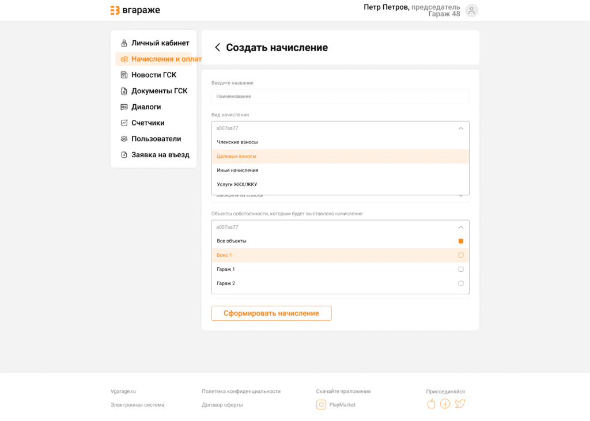
Task: Toggle the Все объекты checkbox
Action: [460, 241]
